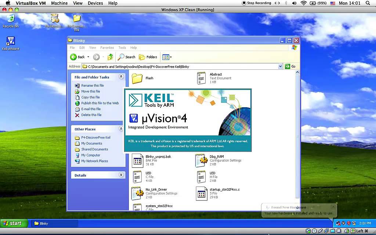Expand the Address bar dropdown arrow

[280, 66]
